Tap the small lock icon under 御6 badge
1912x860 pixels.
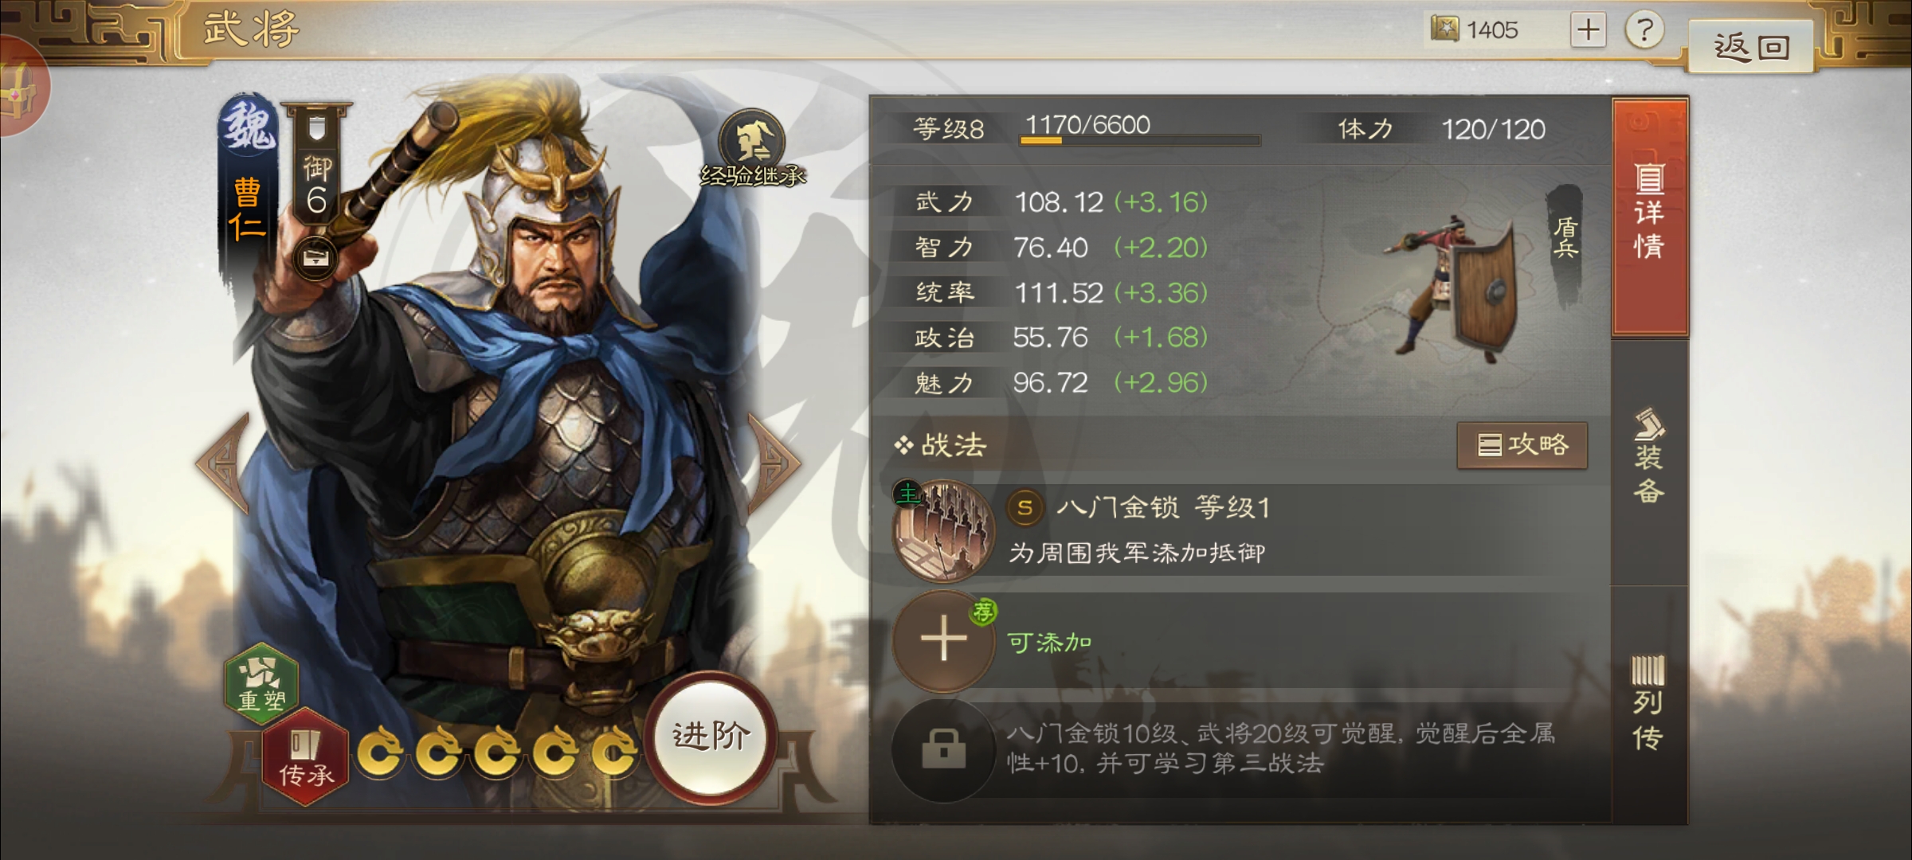[315, 257]
